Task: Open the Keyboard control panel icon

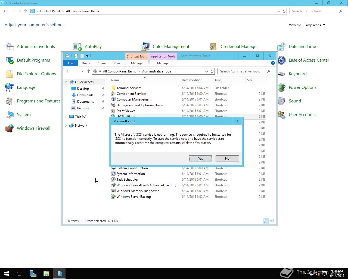Action: point(281,74)
